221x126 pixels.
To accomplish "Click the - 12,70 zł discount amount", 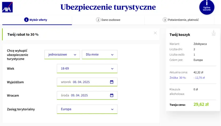I will 199,78.
